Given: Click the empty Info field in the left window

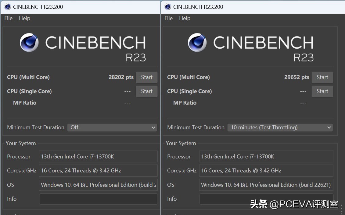Looking at the screenshot, I should tap(98, 199).
